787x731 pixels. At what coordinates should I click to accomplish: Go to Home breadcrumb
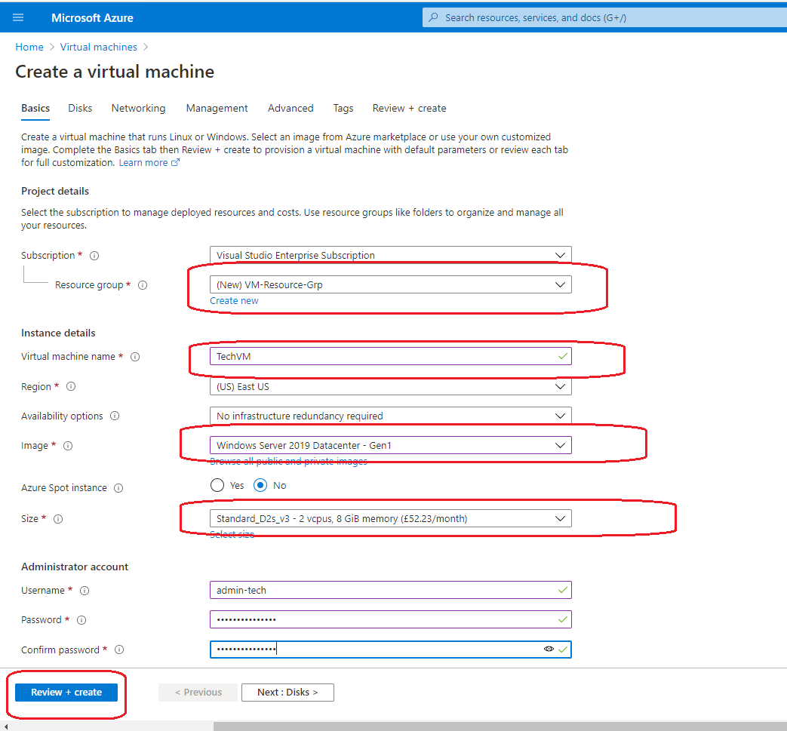29,48
